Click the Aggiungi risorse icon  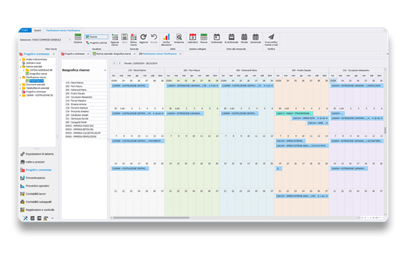click(115, 37)
